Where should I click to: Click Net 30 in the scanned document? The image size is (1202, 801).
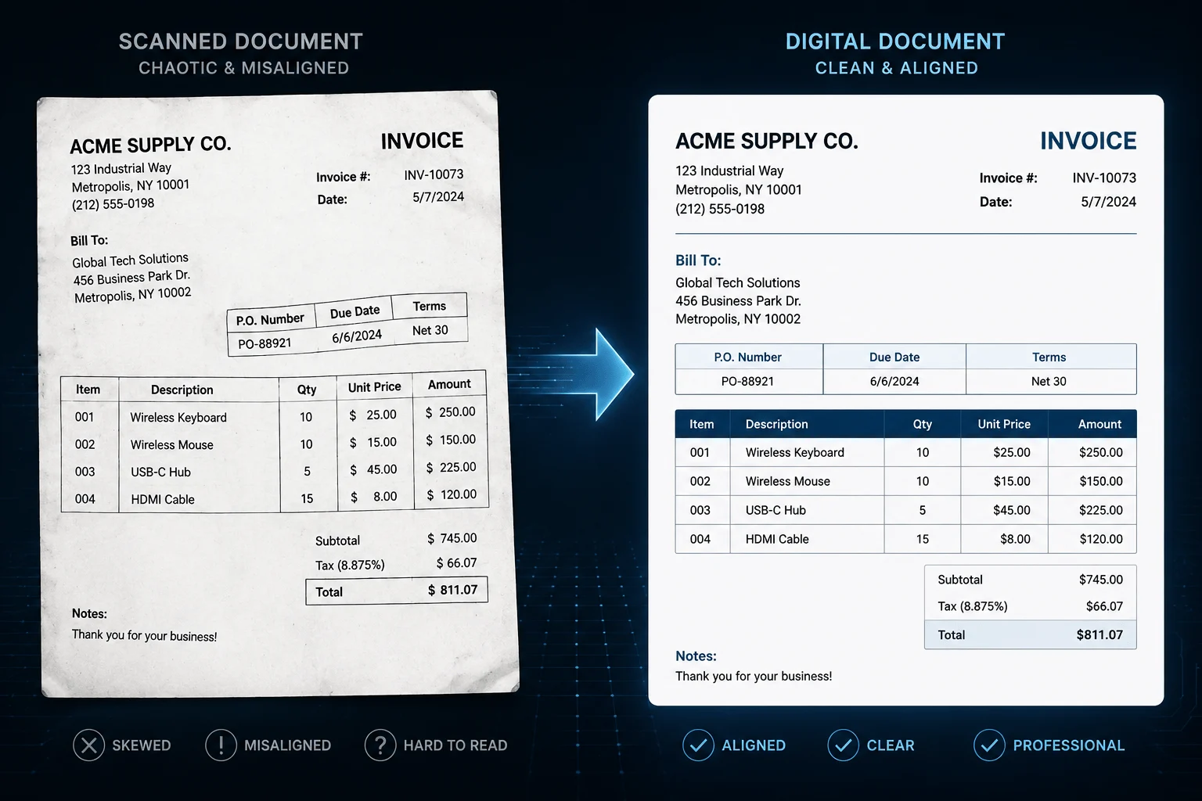click(x=430, y=330)
